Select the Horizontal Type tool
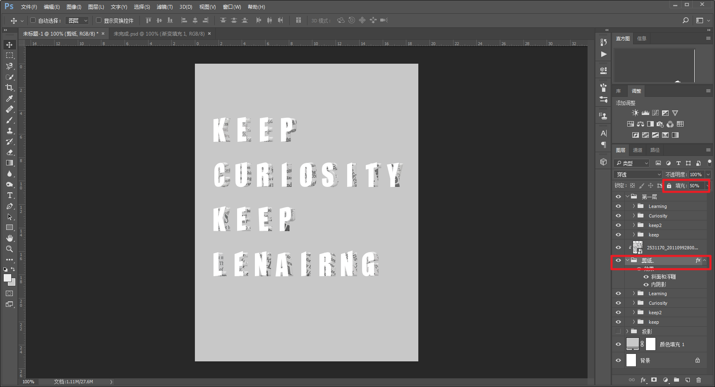Image resolution: width=715 pixels, height=387 pixels. (10, 195)
